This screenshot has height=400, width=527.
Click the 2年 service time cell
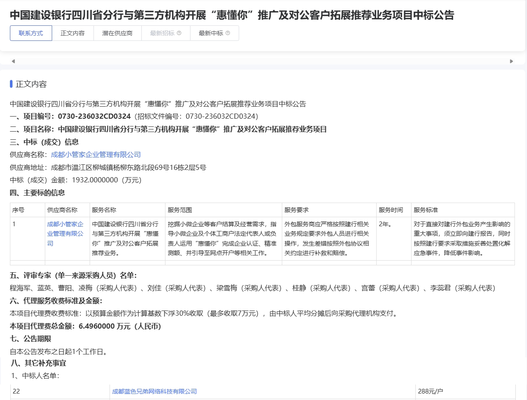pyautogui.click(x=394, y=239)
